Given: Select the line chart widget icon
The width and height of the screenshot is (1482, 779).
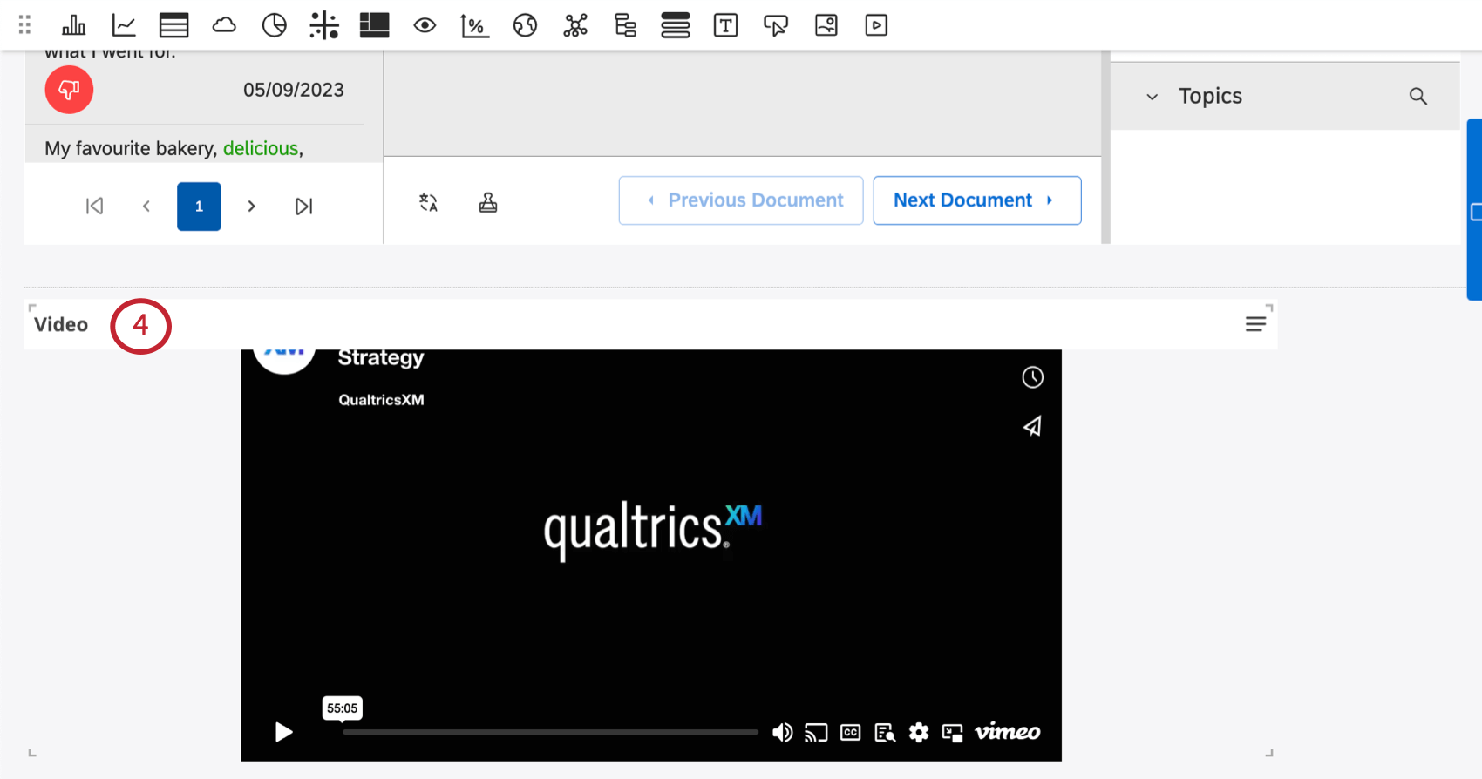Looking at the screenshot, I should (124, 25).
